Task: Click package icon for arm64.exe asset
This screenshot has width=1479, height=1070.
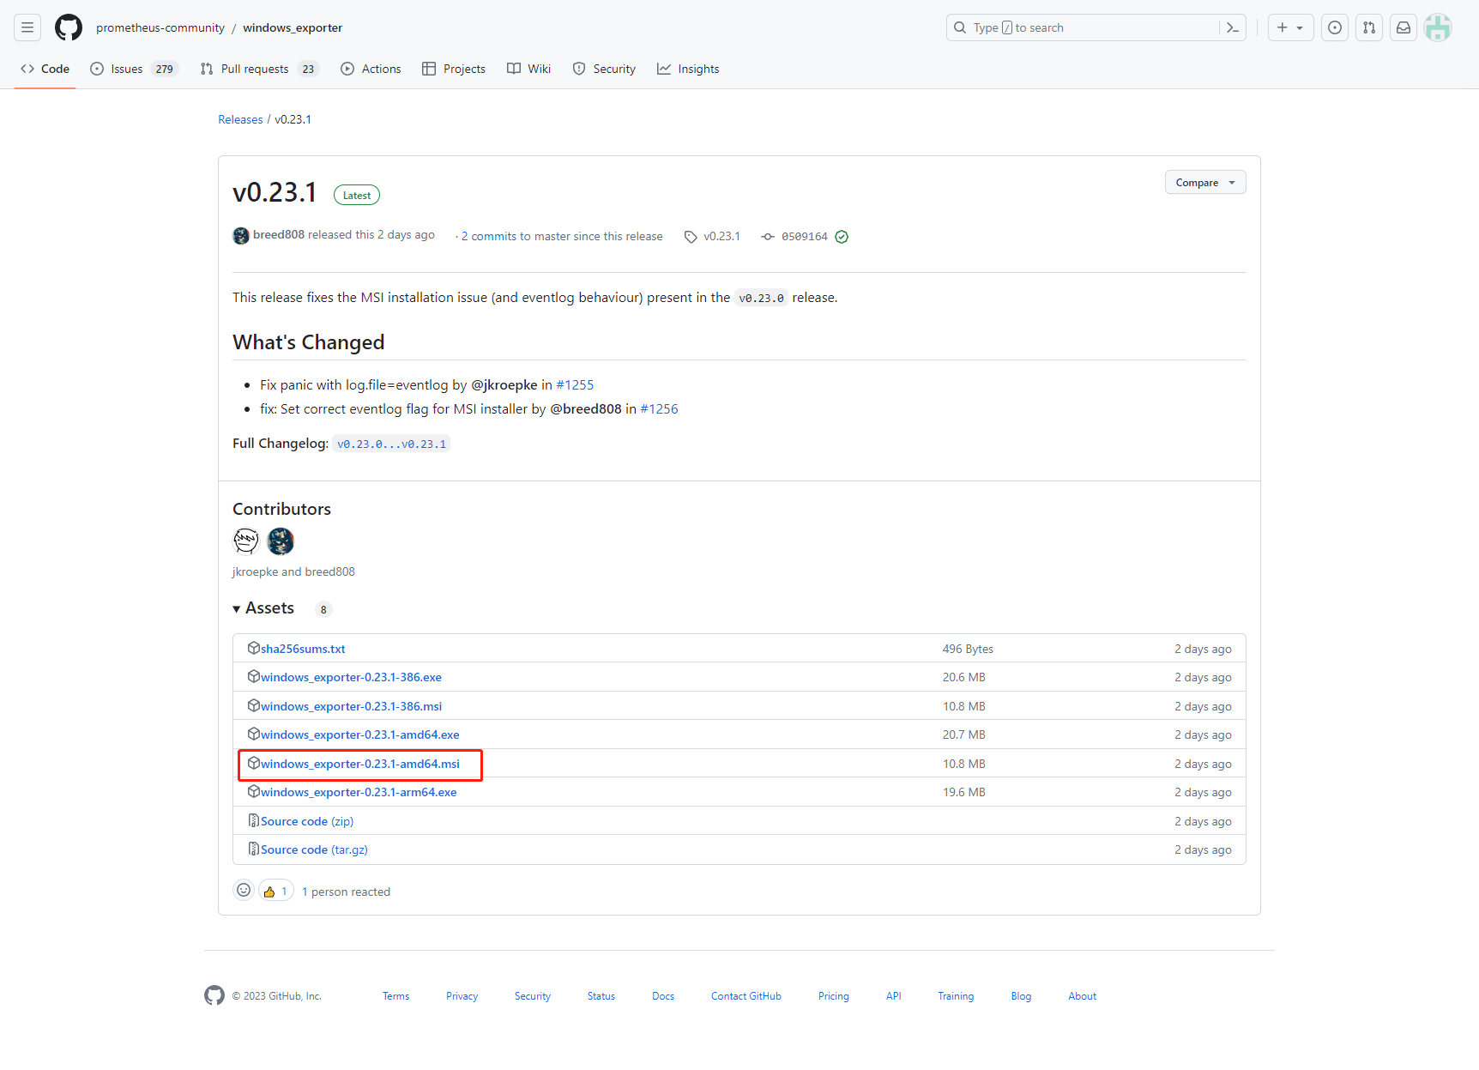Action: [x=254, y=791]
